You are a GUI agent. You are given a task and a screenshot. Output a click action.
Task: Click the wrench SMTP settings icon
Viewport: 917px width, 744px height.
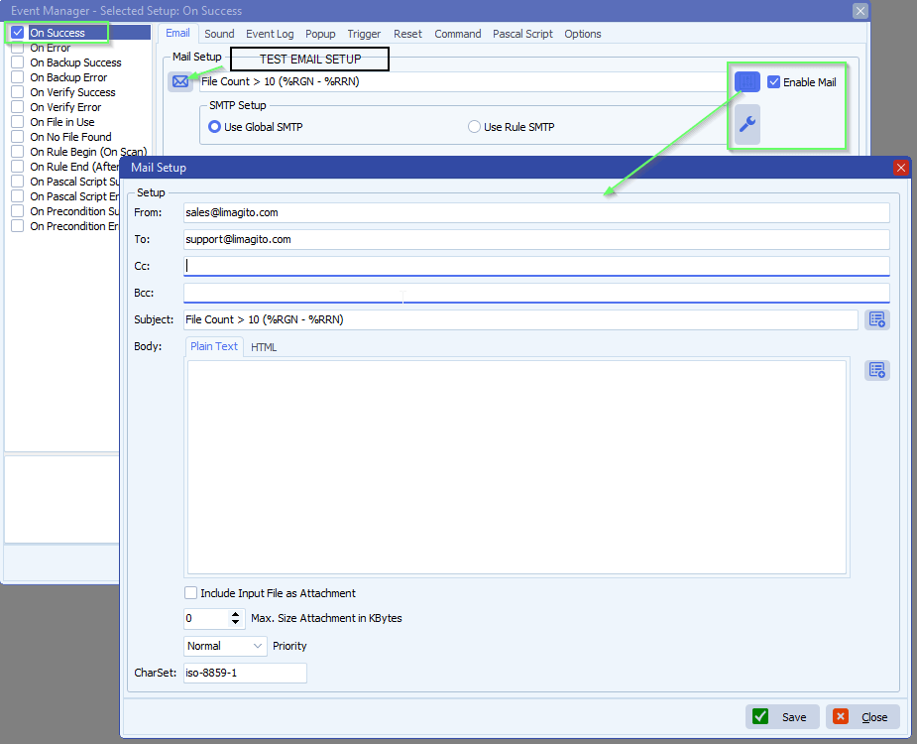point(747,124)
